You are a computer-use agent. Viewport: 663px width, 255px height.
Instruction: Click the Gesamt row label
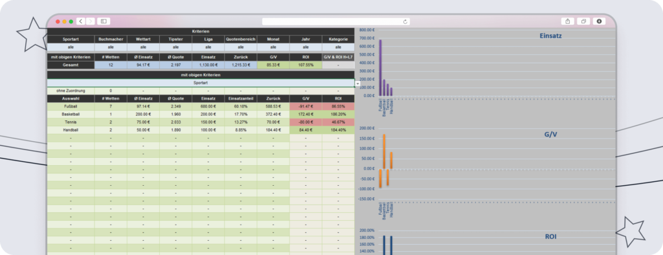[71, 65]
